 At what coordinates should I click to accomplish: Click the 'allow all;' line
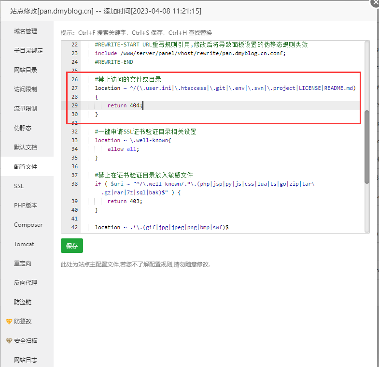tap(123, 149)
